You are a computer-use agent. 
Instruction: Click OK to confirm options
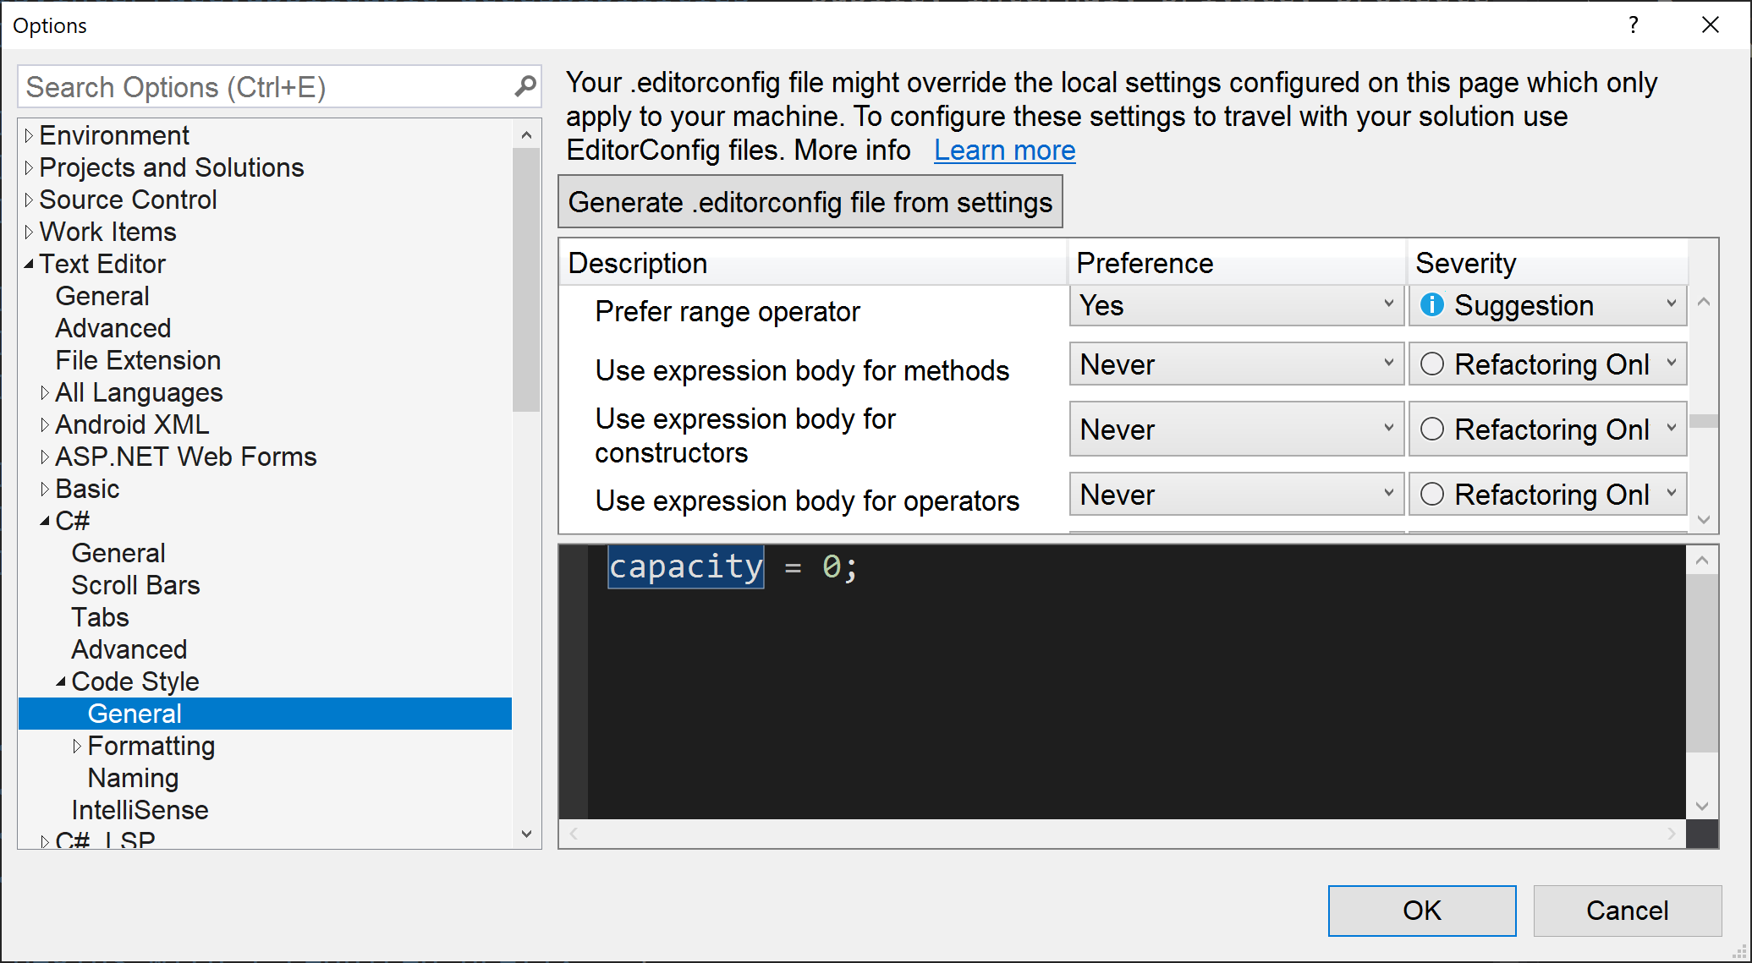tap(1421, 911)
